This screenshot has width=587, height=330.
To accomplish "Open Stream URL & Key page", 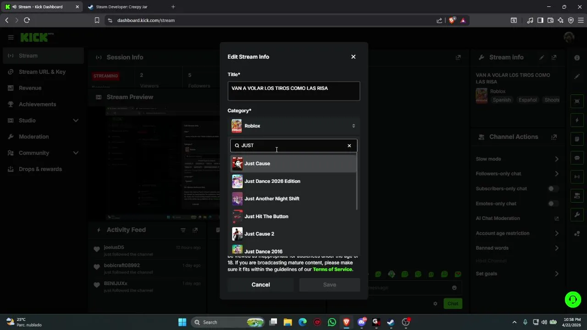I will pyautogui.click(x=42, y=71).
